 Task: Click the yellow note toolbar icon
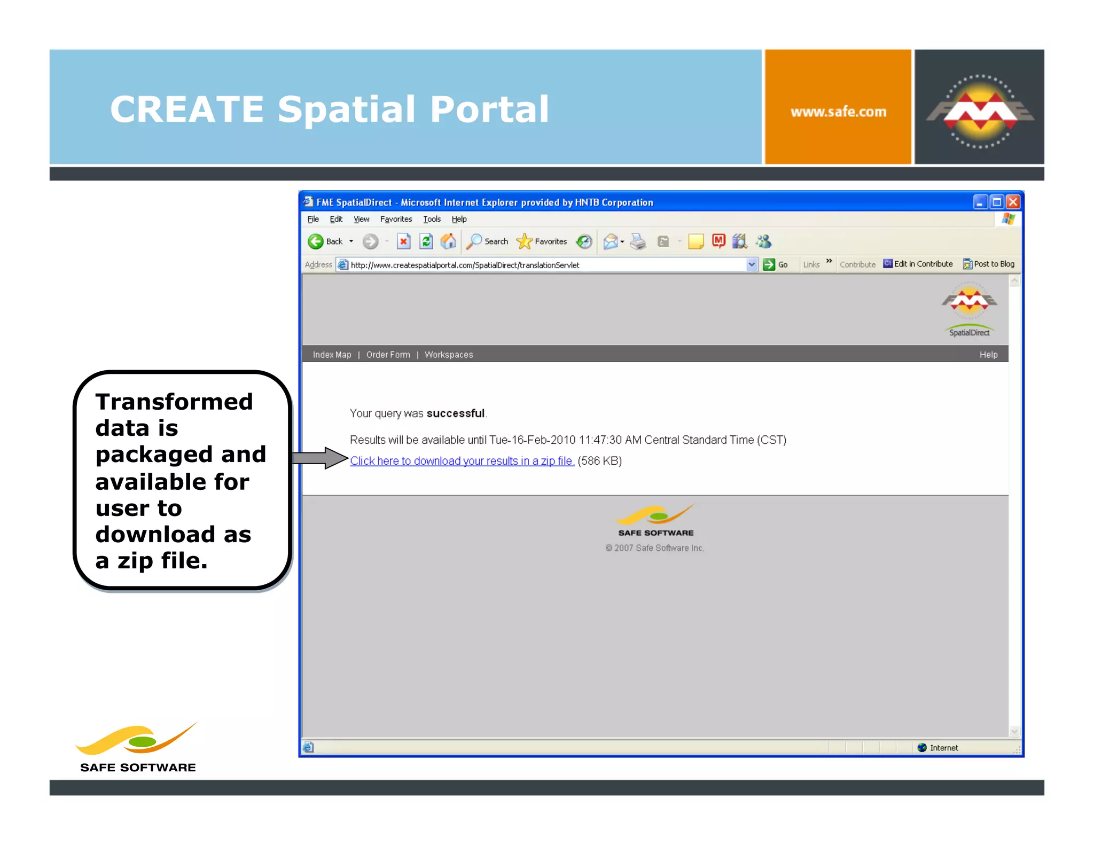point(696,242)
